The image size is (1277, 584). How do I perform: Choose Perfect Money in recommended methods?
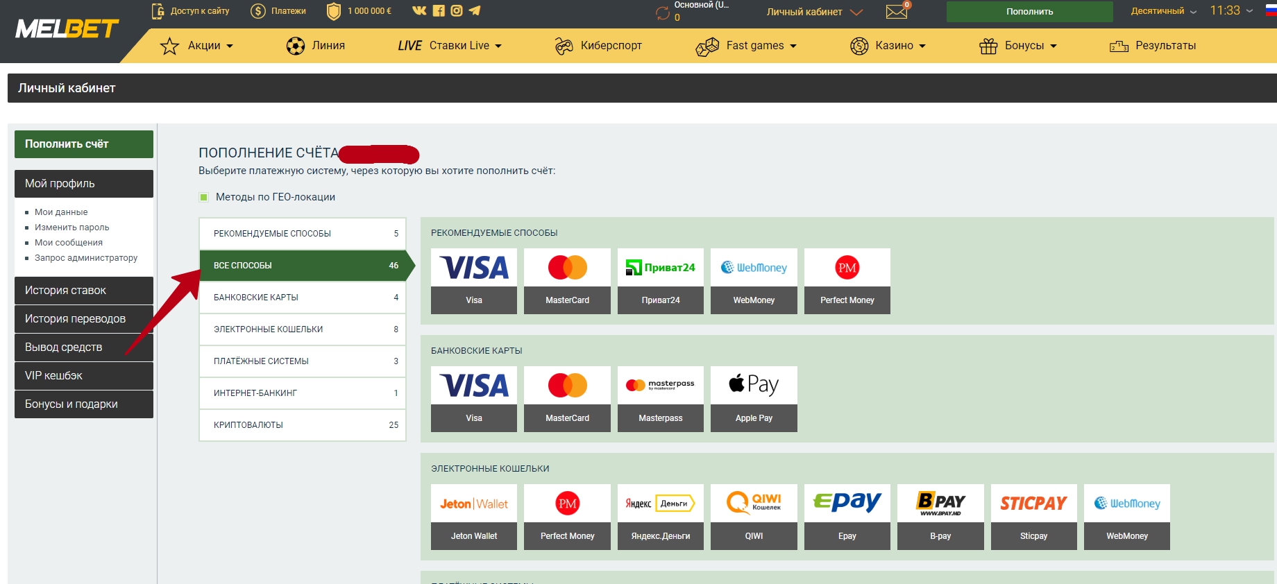pyautogui.click(x=847, y=281)
